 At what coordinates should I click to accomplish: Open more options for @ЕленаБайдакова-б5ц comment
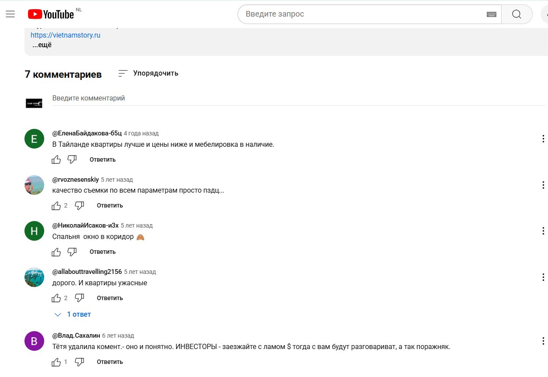point(543,139)
